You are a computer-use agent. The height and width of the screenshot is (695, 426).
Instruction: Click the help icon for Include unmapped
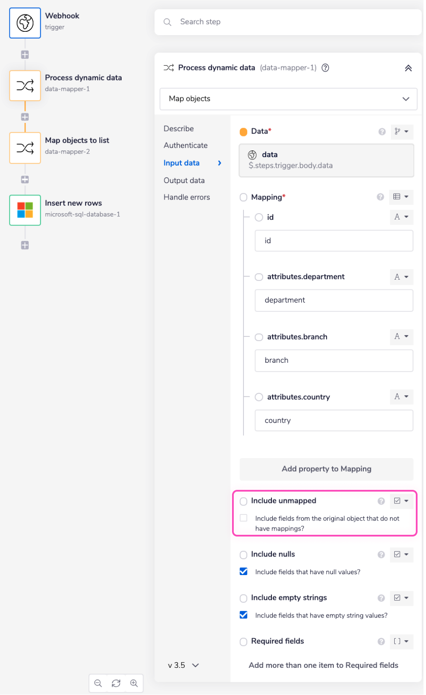(x=381, y=501)
